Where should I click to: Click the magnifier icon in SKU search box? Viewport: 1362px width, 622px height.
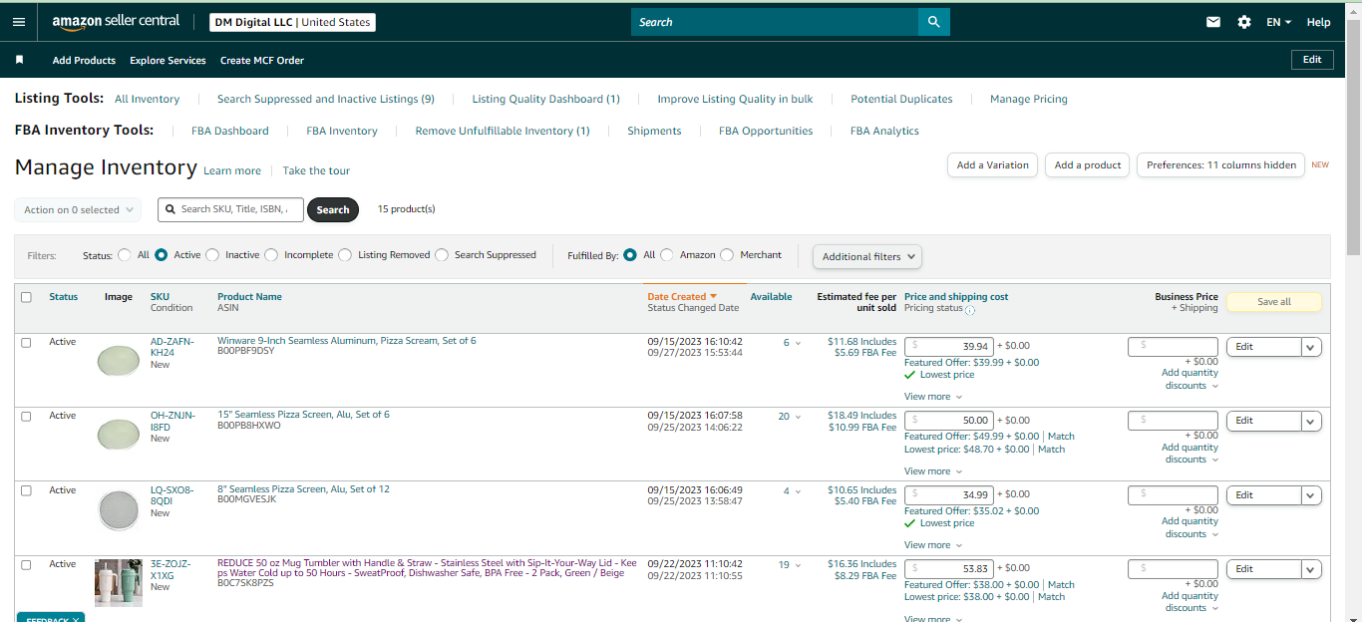[x=171, y=209]
